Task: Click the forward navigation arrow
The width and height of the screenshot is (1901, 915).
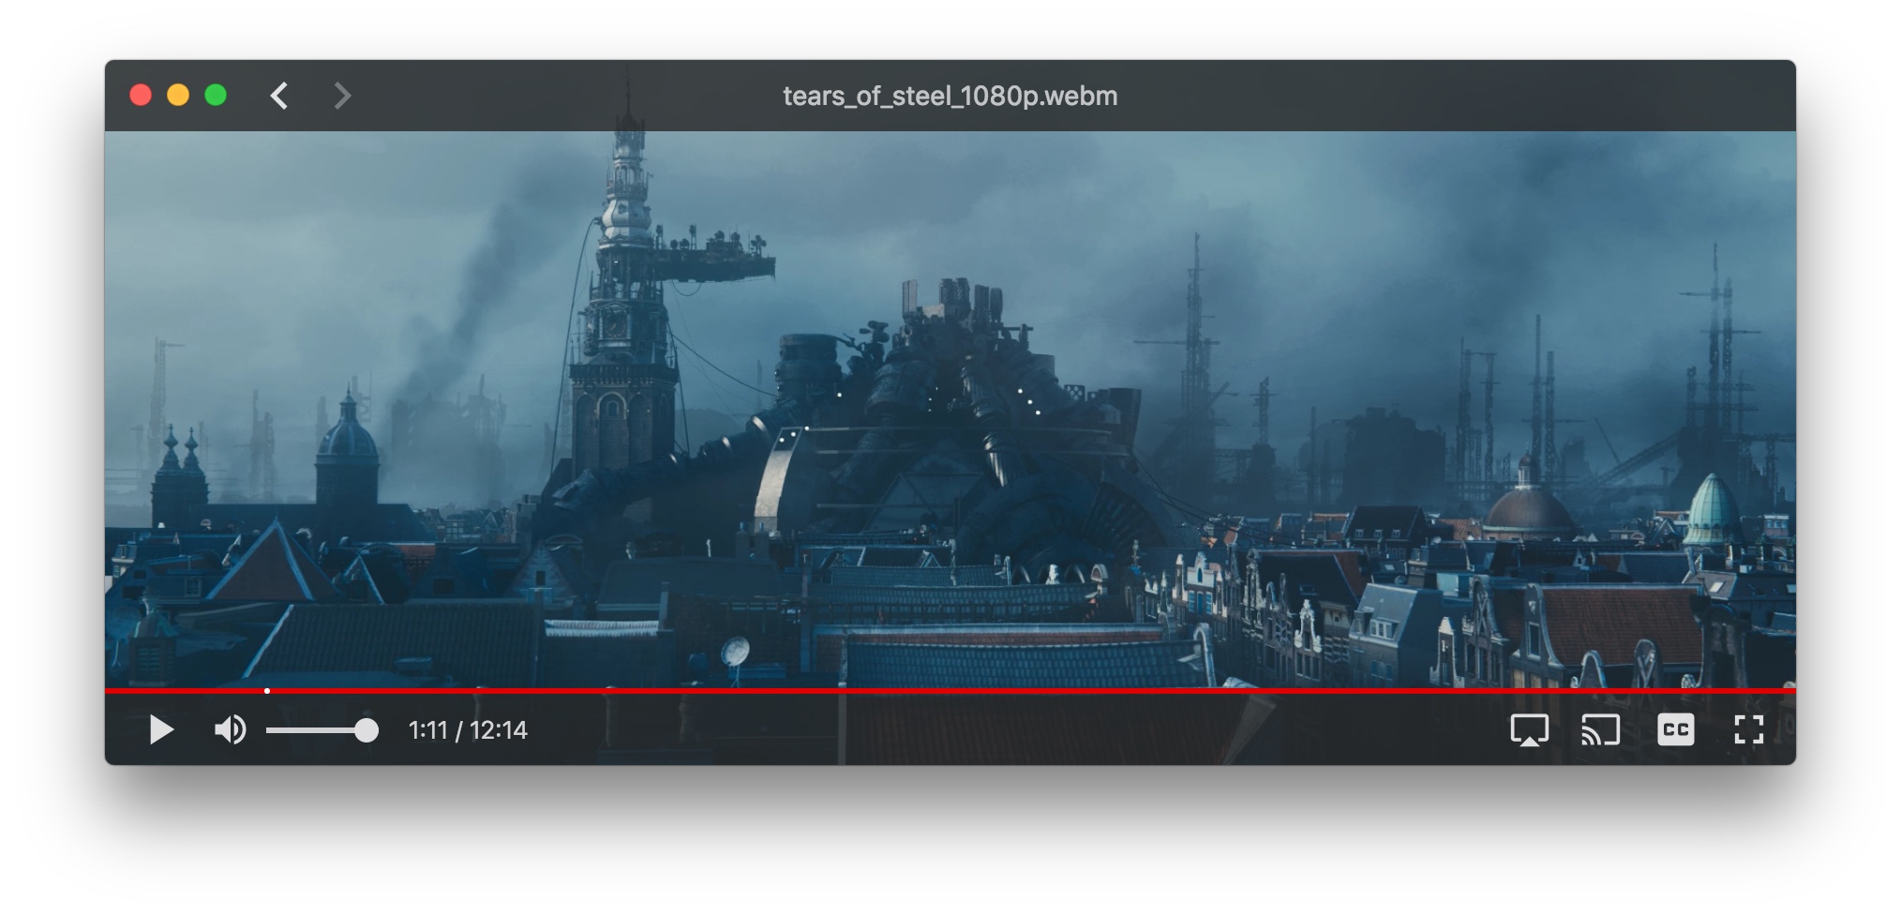Action: coord(341,95)
